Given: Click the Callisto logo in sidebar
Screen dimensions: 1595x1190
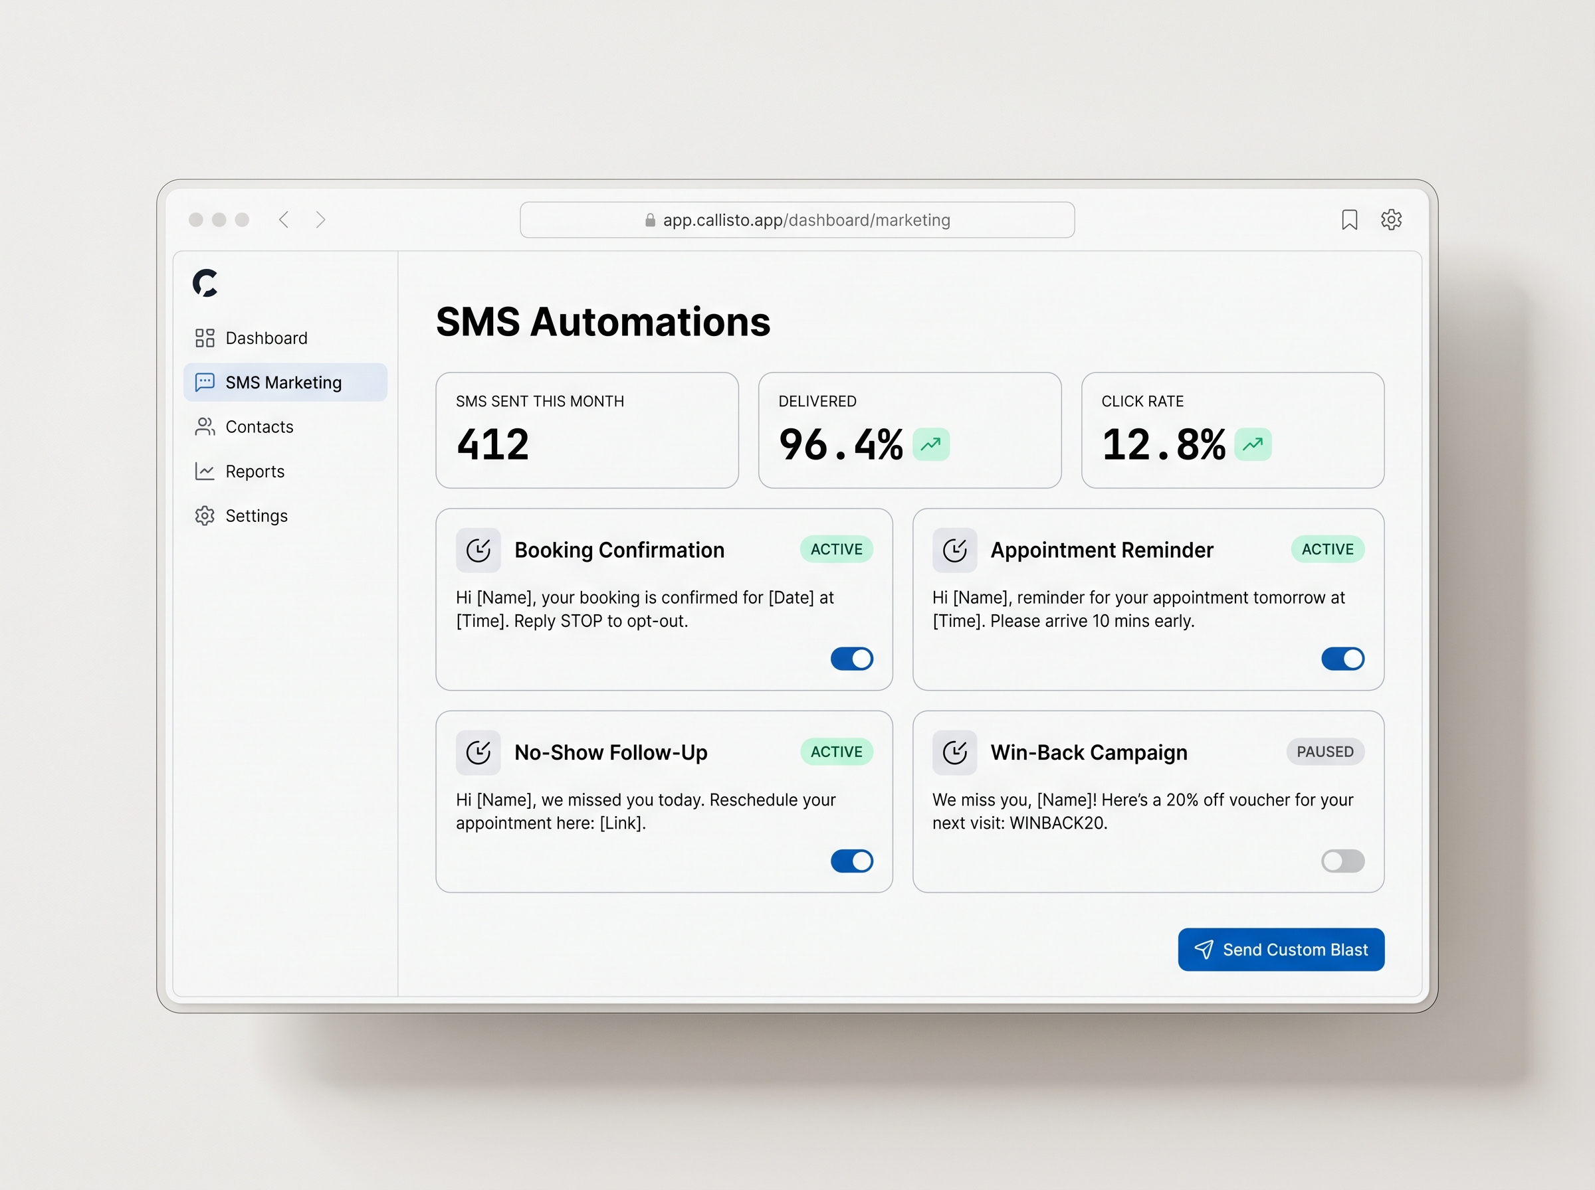Looking at the screenshot, I should 205,282.
